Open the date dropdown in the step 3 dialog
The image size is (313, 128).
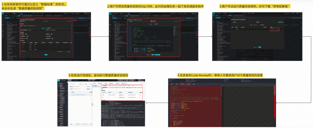[256, 25]
